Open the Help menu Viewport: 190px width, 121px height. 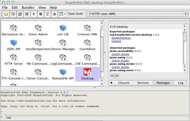point(53,7)
